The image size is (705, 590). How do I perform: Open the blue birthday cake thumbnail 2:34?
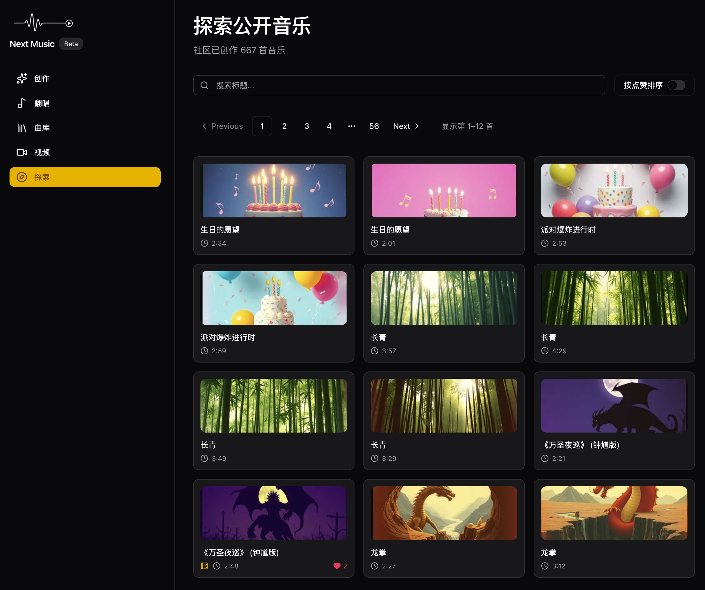(x=274, y=191)
